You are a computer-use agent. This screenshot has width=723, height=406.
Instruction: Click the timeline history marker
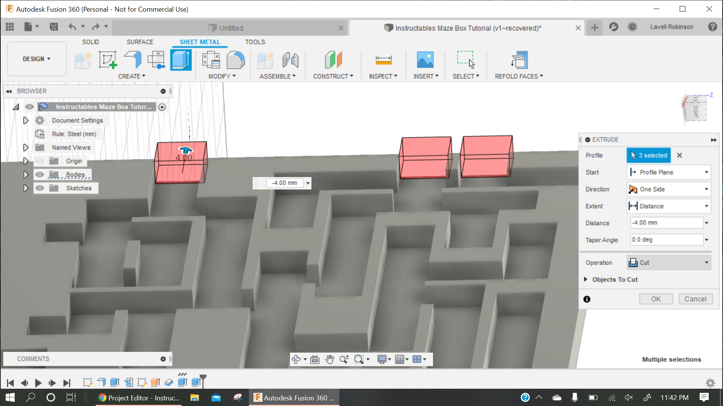click(203, 380)
